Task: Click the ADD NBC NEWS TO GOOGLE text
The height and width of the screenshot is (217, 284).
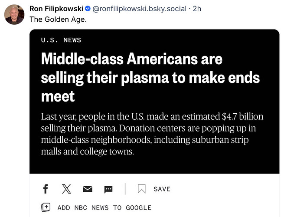Action: click(104, 208)
